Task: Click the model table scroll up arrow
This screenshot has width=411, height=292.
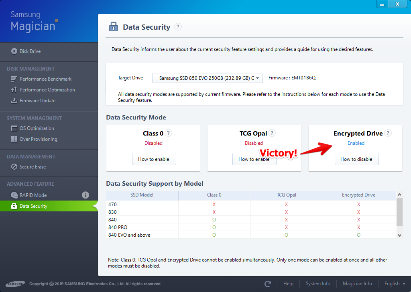Action: click(x=399, y=195)
